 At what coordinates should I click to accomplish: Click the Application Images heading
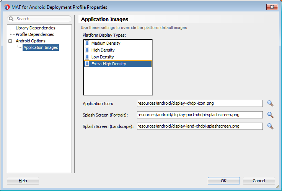tap(105, 19)
